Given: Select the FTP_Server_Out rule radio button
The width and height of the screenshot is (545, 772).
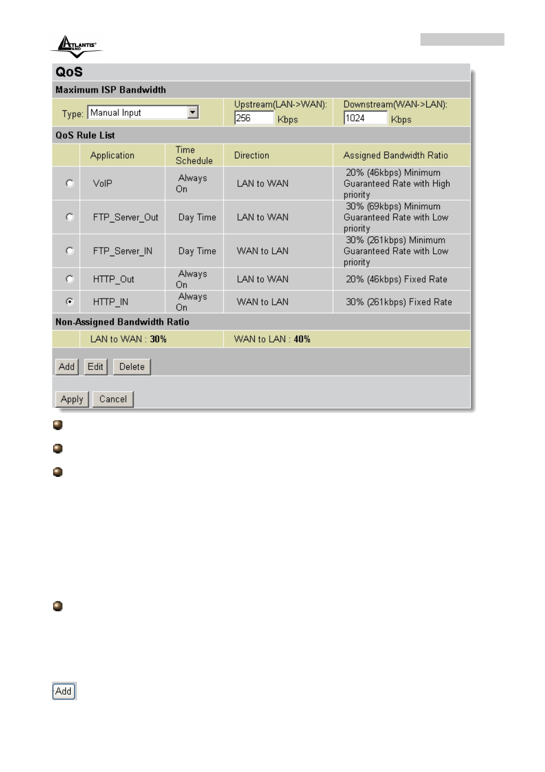Looking at the screenshot, I should tap(70, 217).
